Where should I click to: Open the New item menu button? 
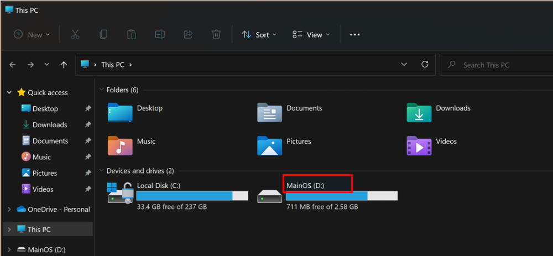click(x=32, y=34)
